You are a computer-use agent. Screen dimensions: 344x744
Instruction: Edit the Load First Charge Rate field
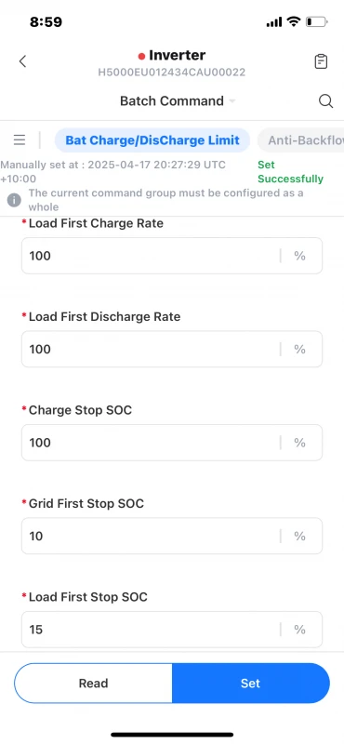pyautogui.click(x=172, y=256)
